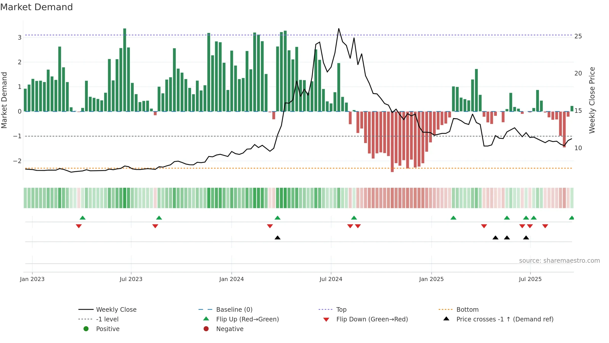609x343 pixels.
Task: Click the Positive legend label
Action: coord(108,329)
